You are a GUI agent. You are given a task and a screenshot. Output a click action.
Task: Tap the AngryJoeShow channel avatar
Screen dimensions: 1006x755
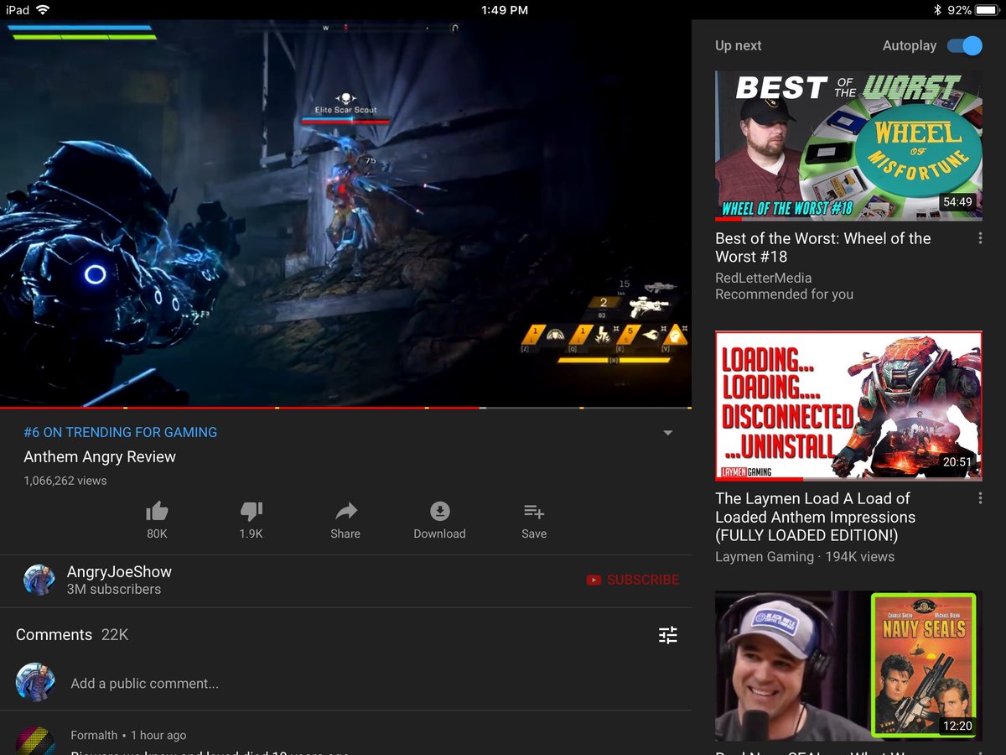click(x=39, y=580)
